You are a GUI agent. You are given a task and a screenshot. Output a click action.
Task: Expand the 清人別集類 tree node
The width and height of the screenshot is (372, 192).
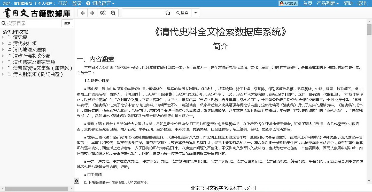pos(3,74)
